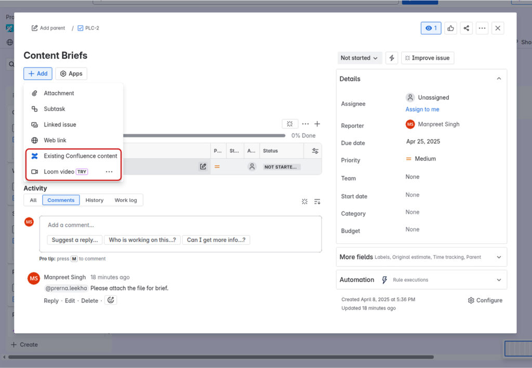Click the edit pencil icon in subtask row

[203, 167]
